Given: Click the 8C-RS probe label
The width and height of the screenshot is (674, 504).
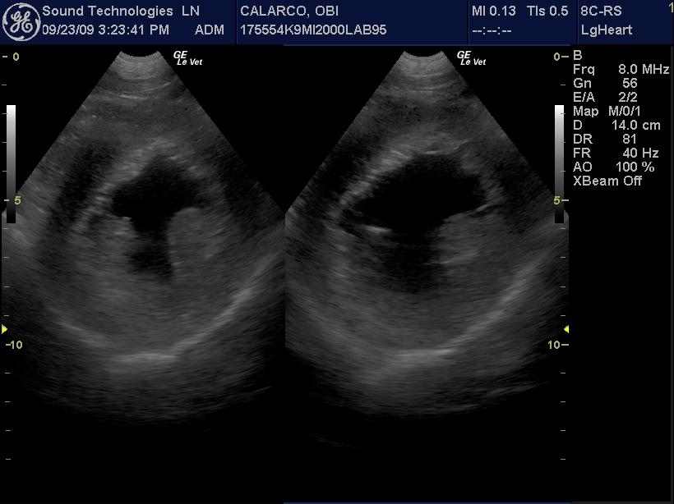Looking at the screenshot, I should click(x=601, y=11).
